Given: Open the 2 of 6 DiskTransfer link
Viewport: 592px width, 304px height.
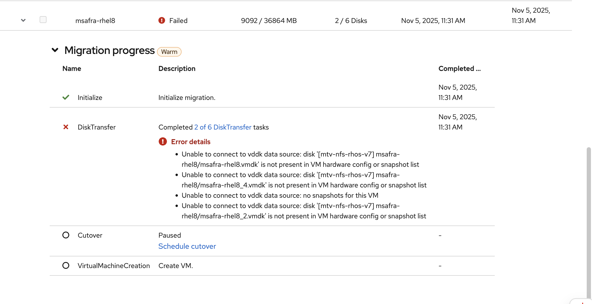Looking at the screenshot, I should (x=223, y=127).
